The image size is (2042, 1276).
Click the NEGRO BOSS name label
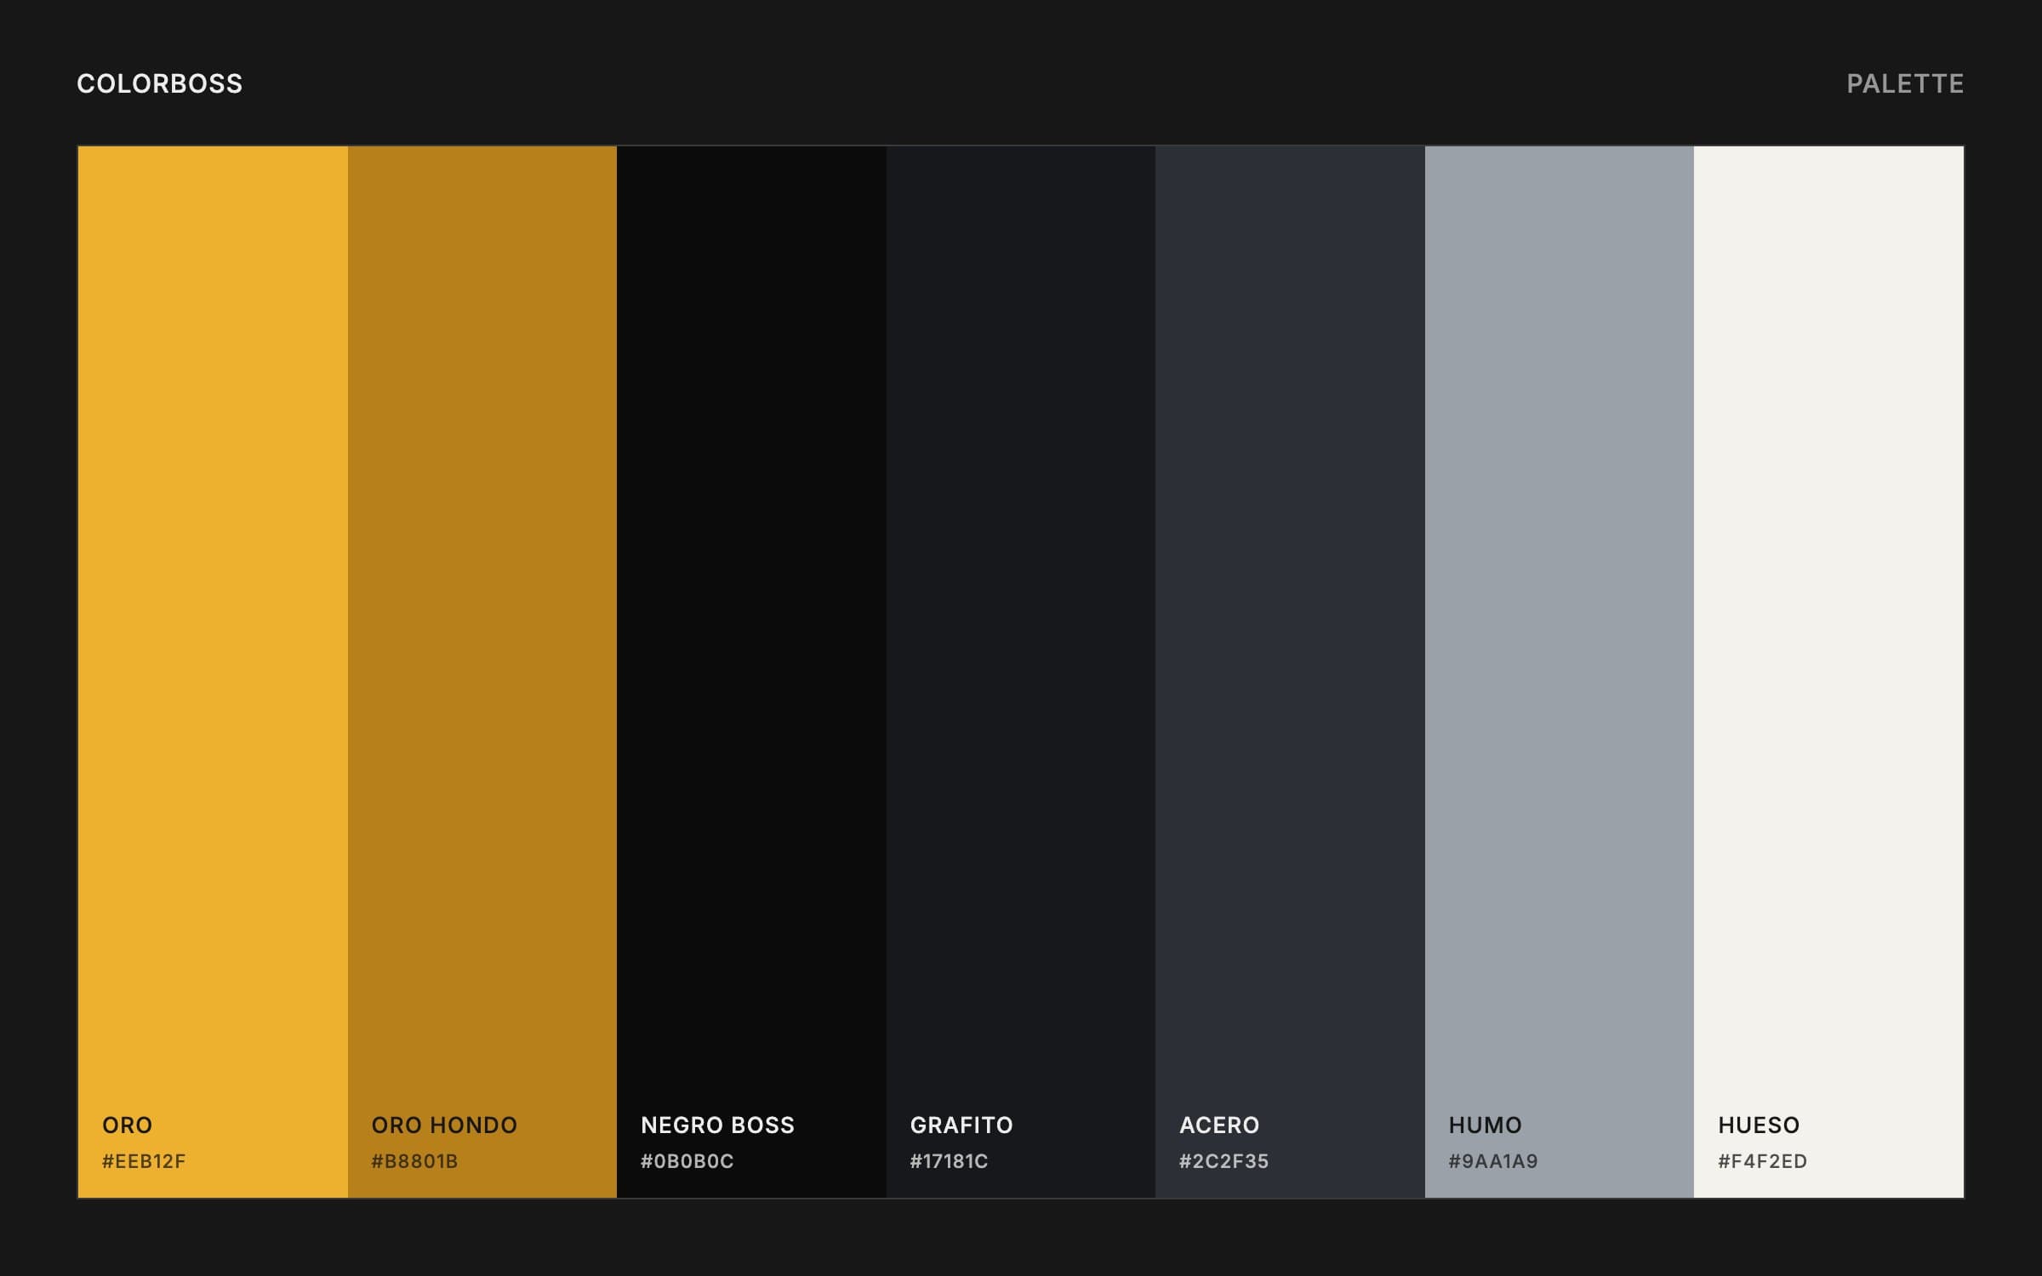click(717, 1125)
